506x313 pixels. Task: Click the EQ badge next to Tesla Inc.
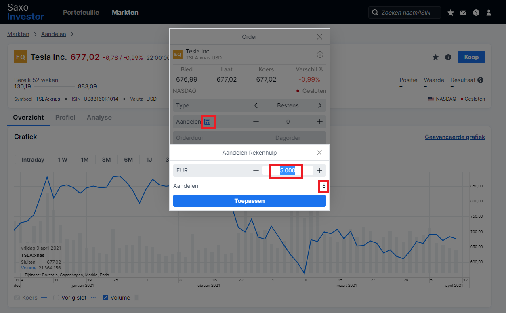coord(20,57)
